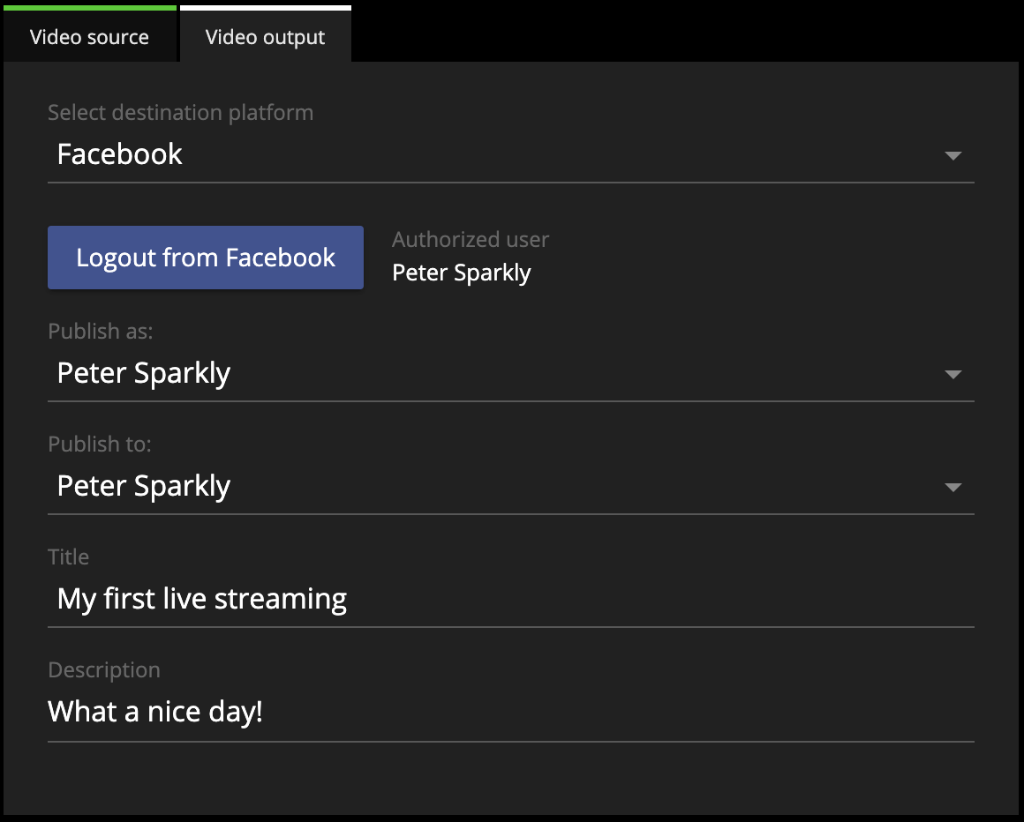Click the Publish as Peter Sparkly value
Image resolution: width=1024 pixels, height=822 pixels.
coord(144,373)
